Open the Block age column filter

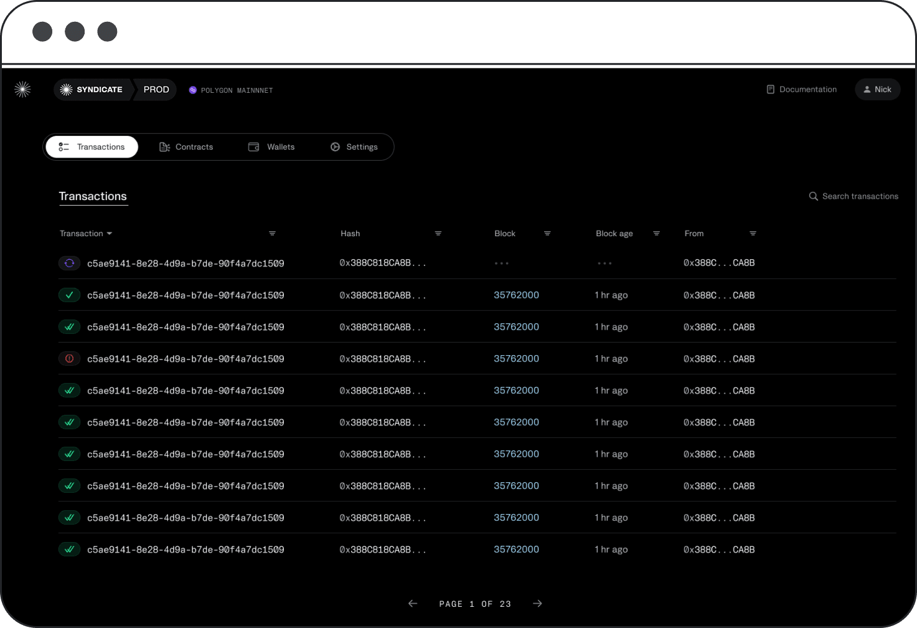(656, 233)
